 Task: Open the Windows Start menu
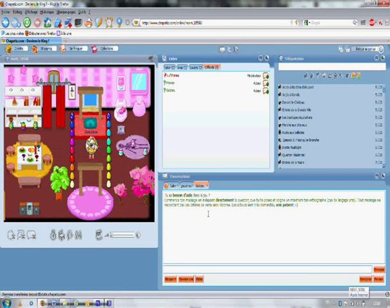pos(6,303)
